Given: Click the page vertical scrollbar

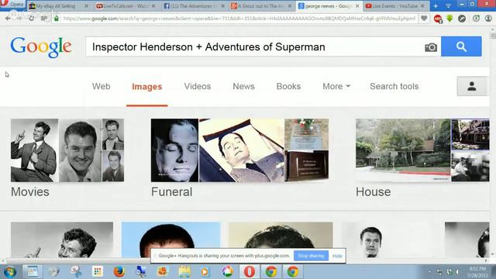Looking at the screenshot, I should [493, 143].
